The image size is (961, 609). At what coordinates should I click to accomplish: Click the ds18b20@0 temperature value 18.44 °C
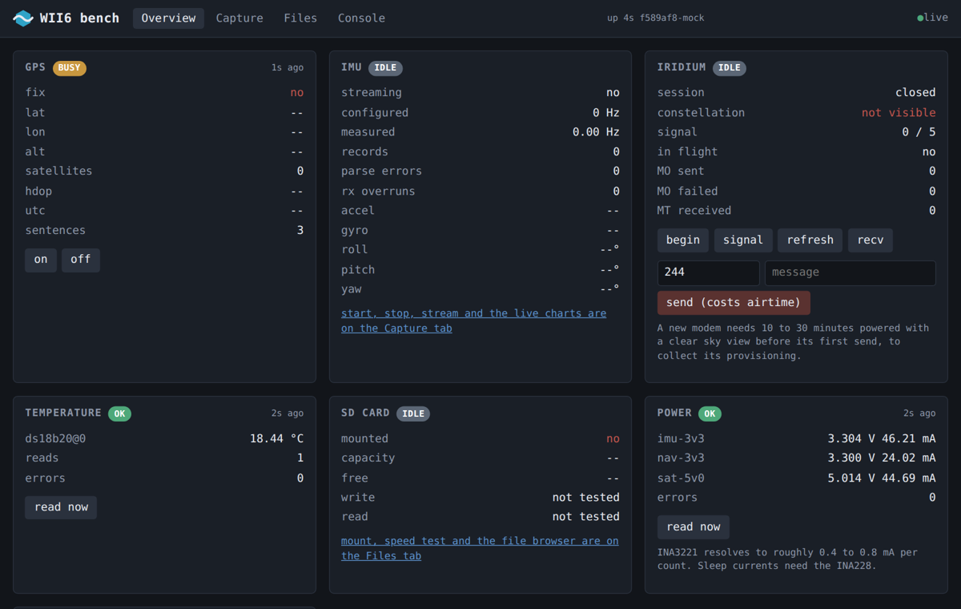pyautogui.click(x=276, y=439)
